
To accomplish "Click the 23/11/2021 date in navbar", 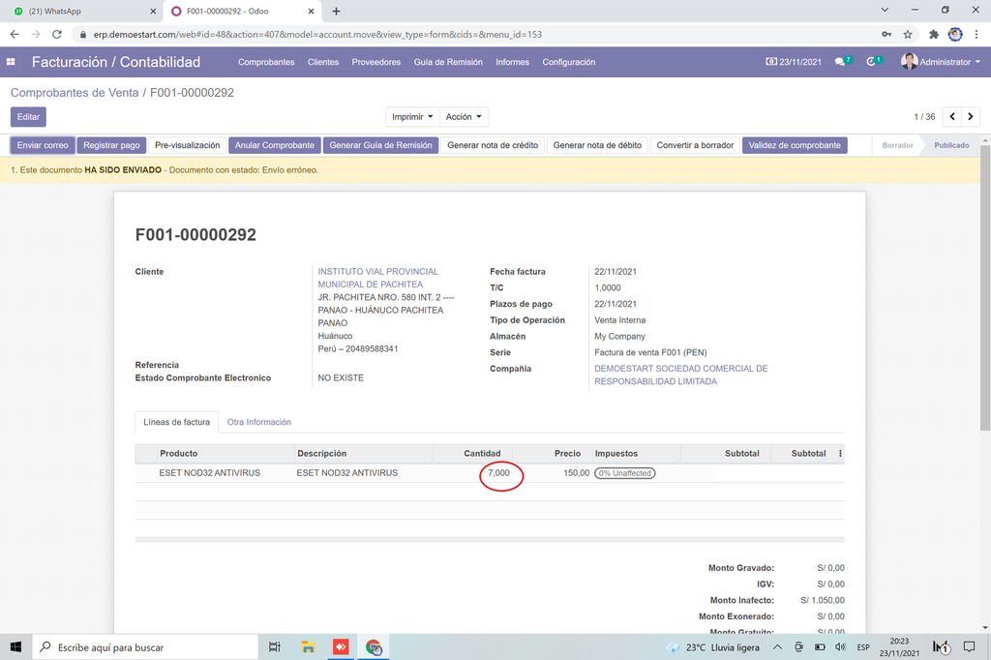I will [x=794, y=62].
